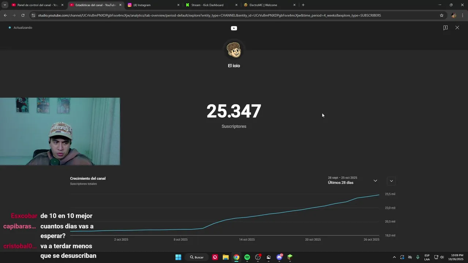468x263 pixels.
Task: Close the subscriber explore view
Action: tap(457, 28)
